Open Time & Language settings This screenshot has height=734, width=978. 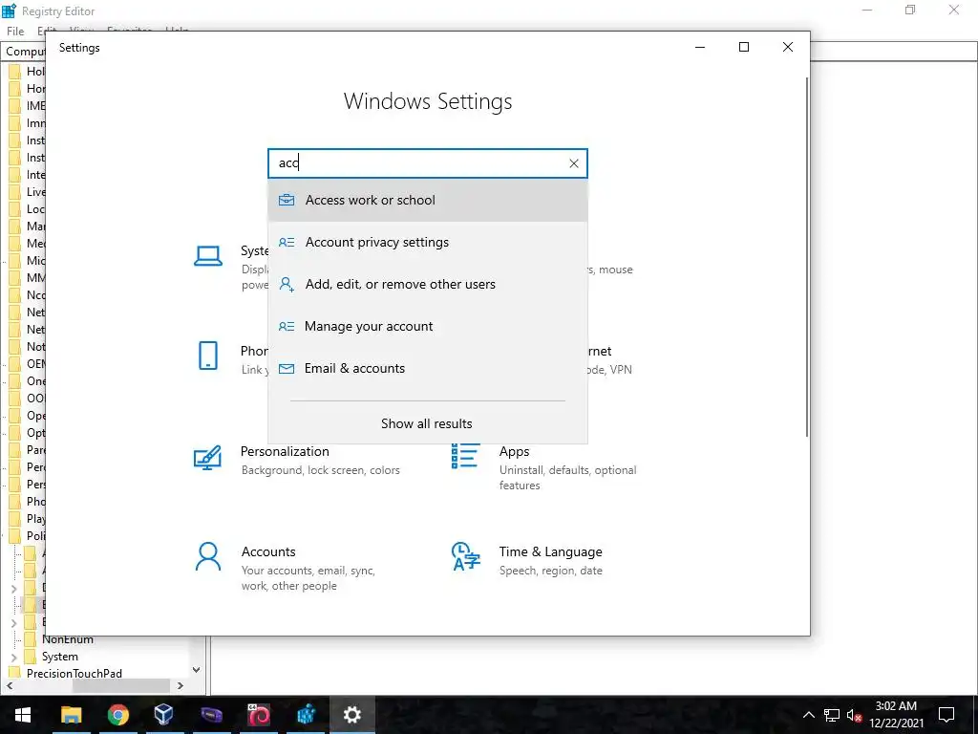[x=527, y=560]
